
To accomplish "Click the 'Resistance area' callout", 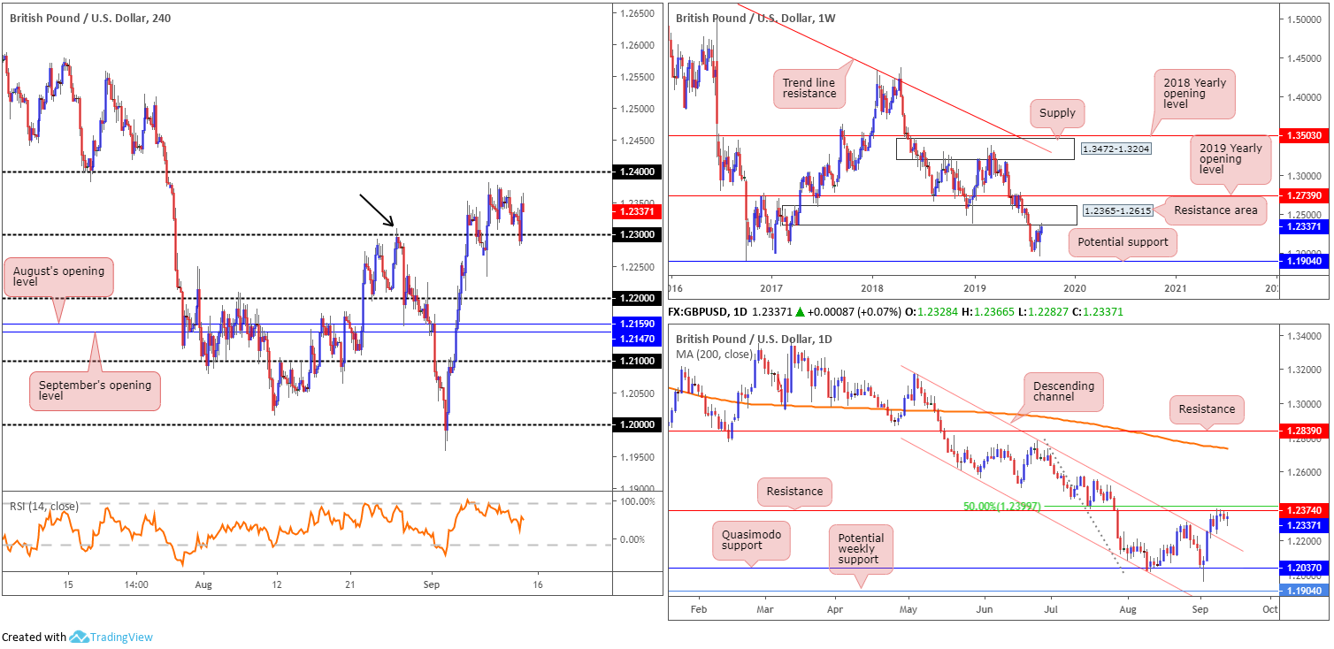I will point(1216,210).
